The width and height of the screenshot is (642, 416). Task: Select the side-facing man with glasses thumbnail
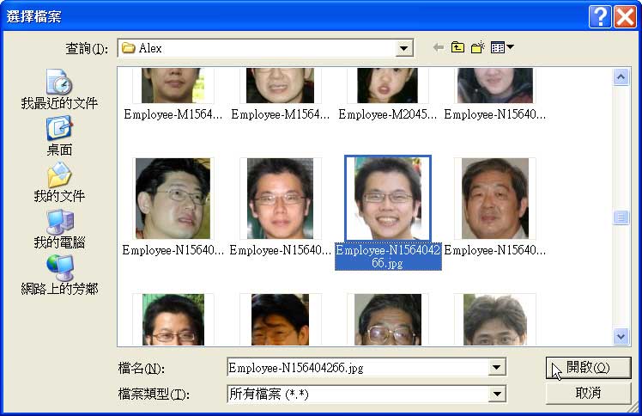tap(173, 199)
